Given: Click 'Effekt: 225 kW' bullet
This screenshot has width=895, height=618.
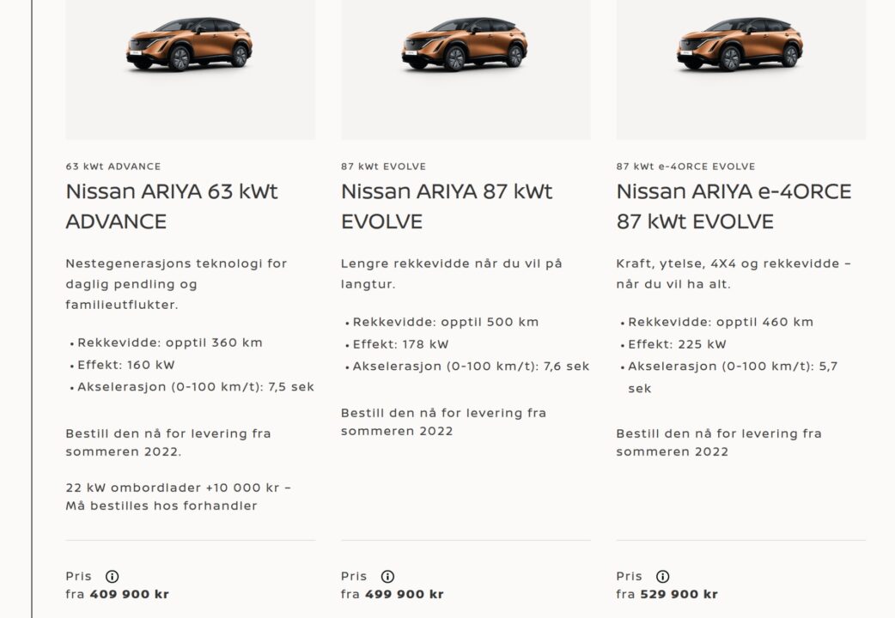Looking at the screenshot, I should click(x=677, y=344).
